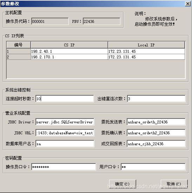The height and width of the screenshot is (193, 192).
Task: Confirm changes with the 确定 button
Action: tap(123, 184)
